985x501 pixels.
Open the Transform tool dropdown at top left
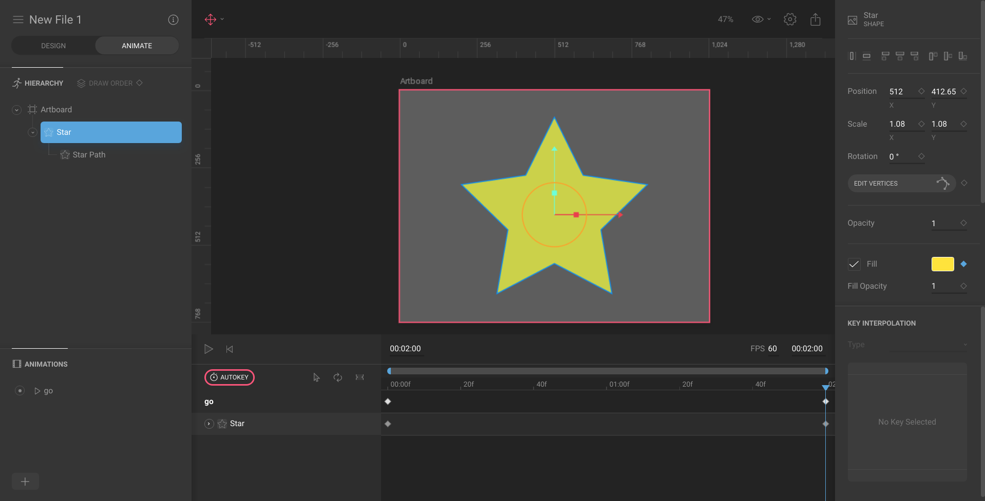coord(221,19)
